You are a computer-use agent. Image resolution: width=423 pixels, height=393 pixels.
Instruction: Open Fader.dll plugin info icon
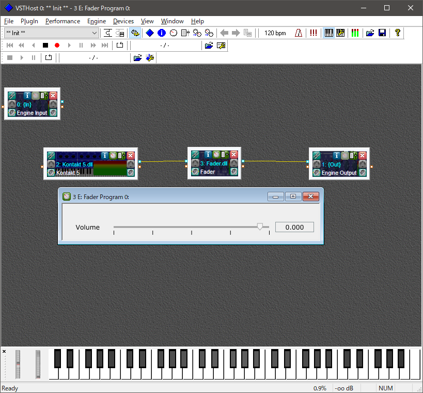tap(208, 155)
